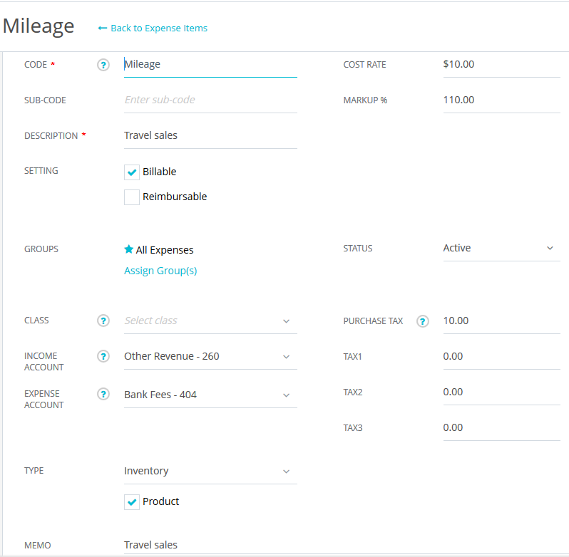Click the Tax1 field 0.00

(501, 357)
